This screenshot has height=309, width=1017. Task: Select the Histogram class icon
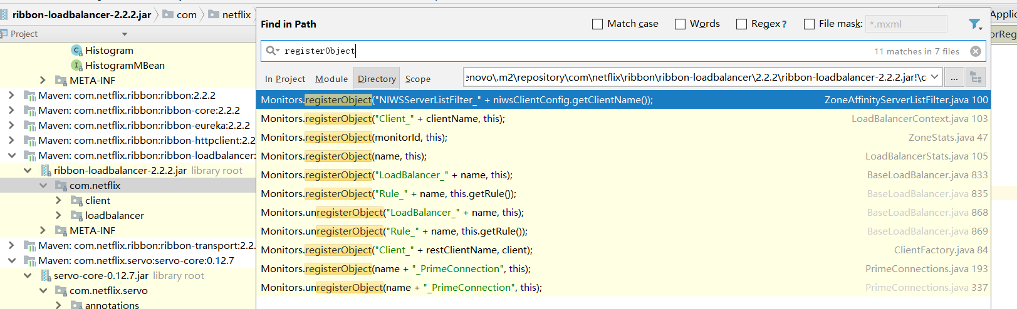pos(77,50)
